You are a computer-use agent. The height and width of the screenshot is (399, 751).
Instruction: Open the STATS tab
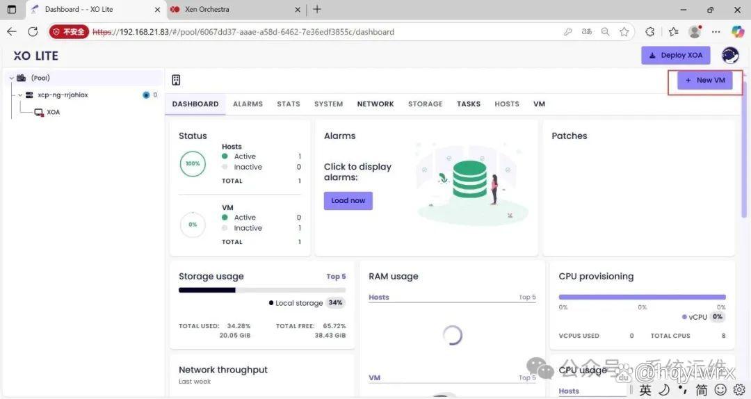[289, 104]
